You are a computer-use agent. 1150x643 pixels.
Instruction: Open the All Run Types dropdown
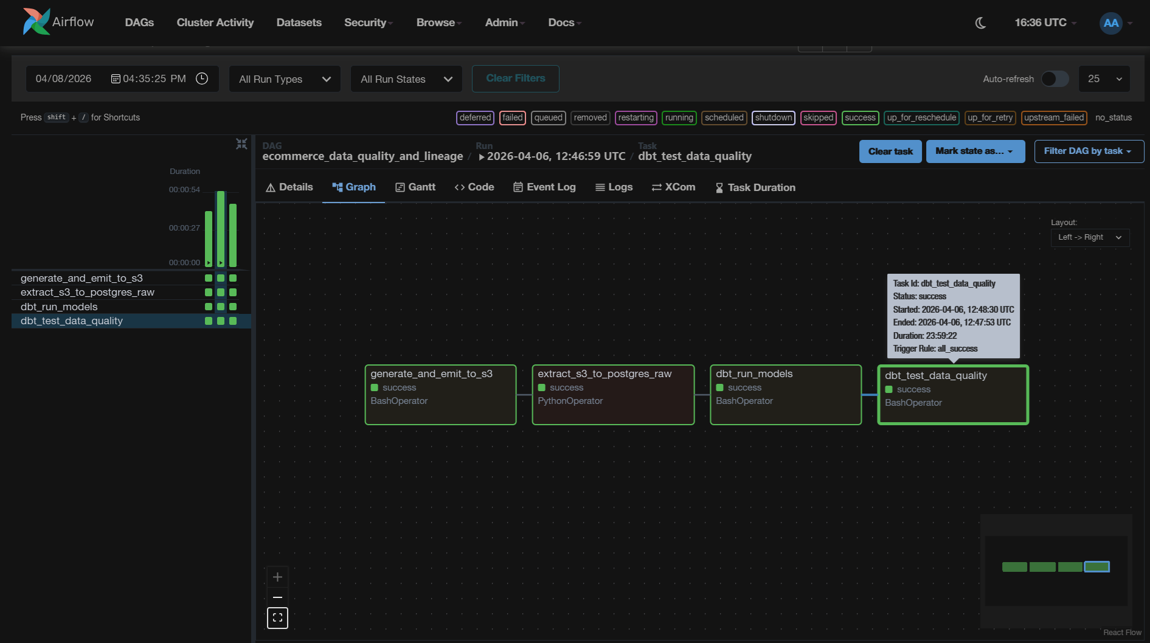pyautogui.click(x=285, y=79)
